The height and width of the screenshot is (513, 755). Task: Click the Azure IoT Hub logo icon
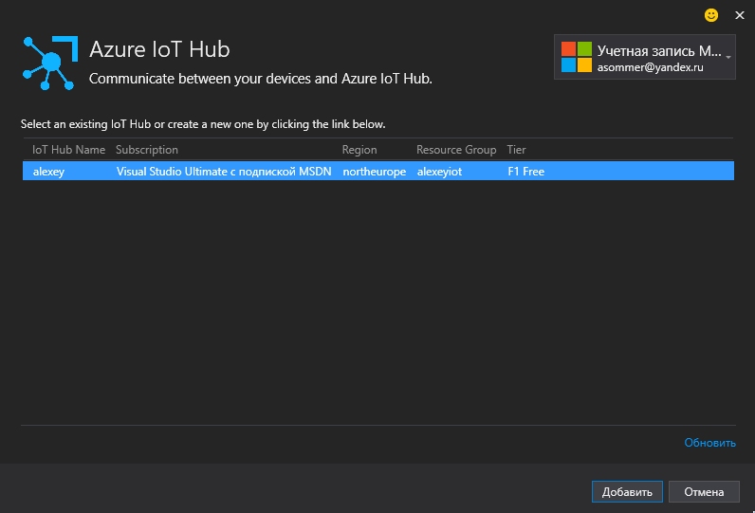coord(50,63)
